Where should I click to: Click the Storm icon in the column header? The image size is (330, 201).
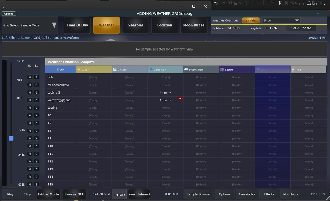(222, 70)
